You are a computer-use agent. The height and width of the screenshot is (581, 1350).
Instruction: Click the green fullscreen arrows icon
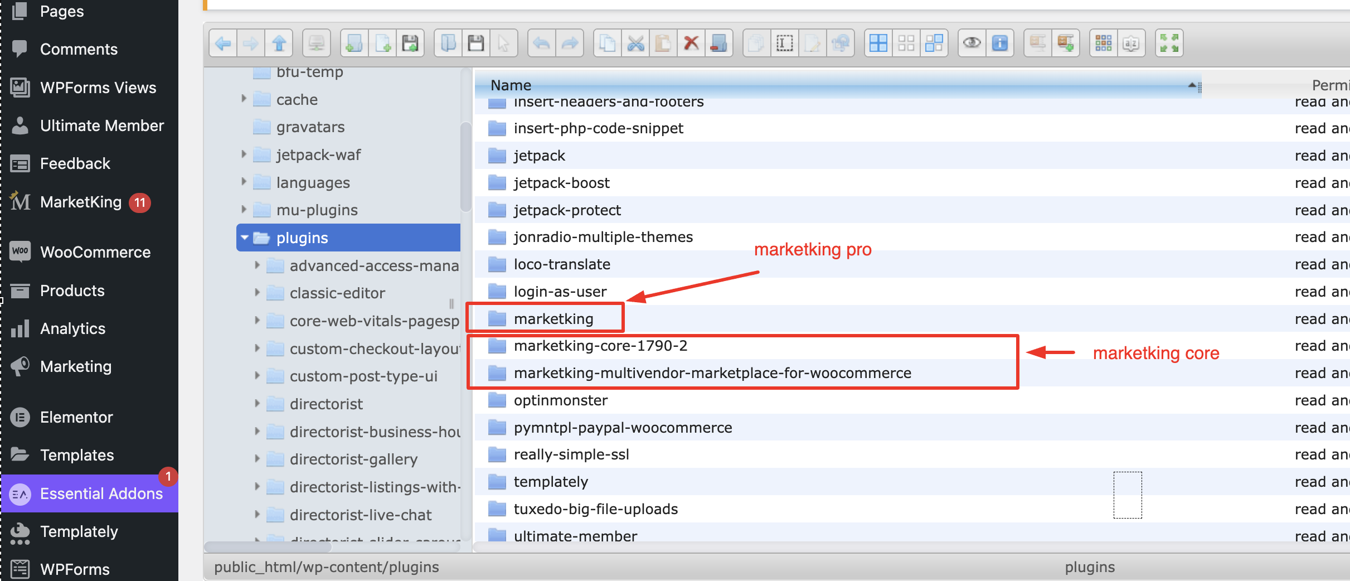[1169, 43]
